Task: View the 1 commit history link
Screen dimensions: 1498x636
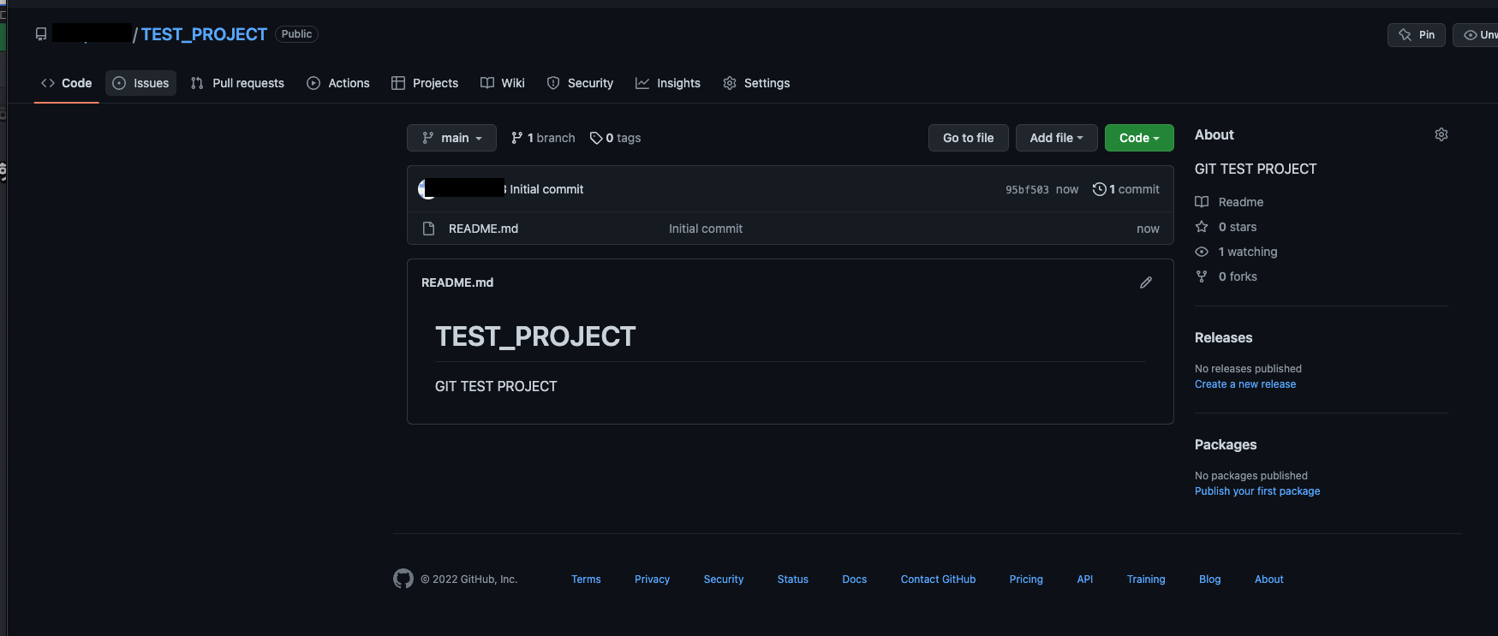Action: [1126, 189]
